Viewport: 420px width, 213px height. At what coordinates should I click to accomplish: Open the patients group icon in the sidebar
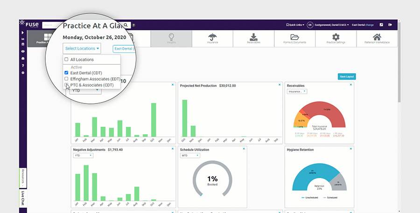point(23,51)
